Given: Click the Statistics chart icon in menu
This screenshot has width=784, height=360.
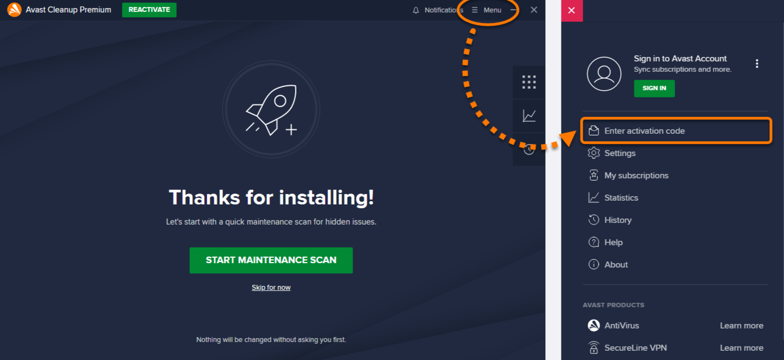Looking at the screenshot, I should 594,198.
